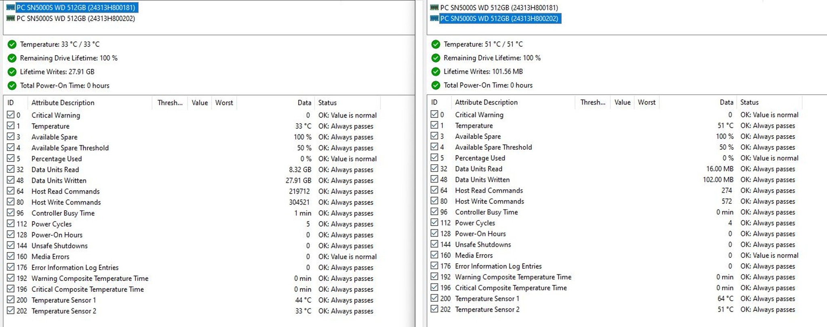The image size is (827, 327).
Task: Click Data column header in left drive panel
Action: click(304, 103)
